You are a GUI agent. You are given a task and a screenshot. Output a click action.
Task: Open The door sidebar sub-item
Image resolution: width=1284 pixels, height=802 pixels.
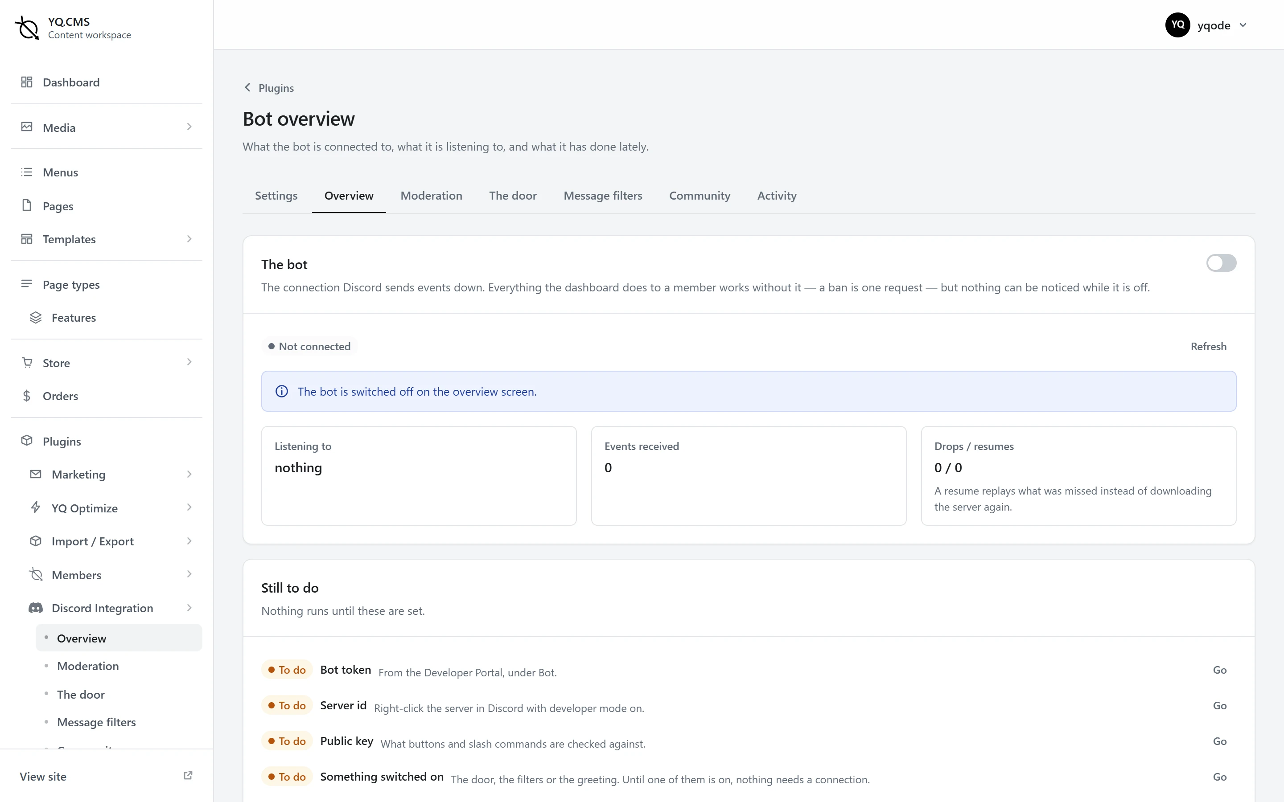point(119,694)
